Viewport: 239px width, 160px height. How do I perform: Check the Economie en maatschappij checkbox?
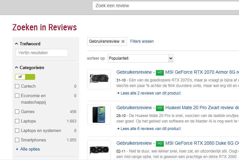(x=17, y=95)
